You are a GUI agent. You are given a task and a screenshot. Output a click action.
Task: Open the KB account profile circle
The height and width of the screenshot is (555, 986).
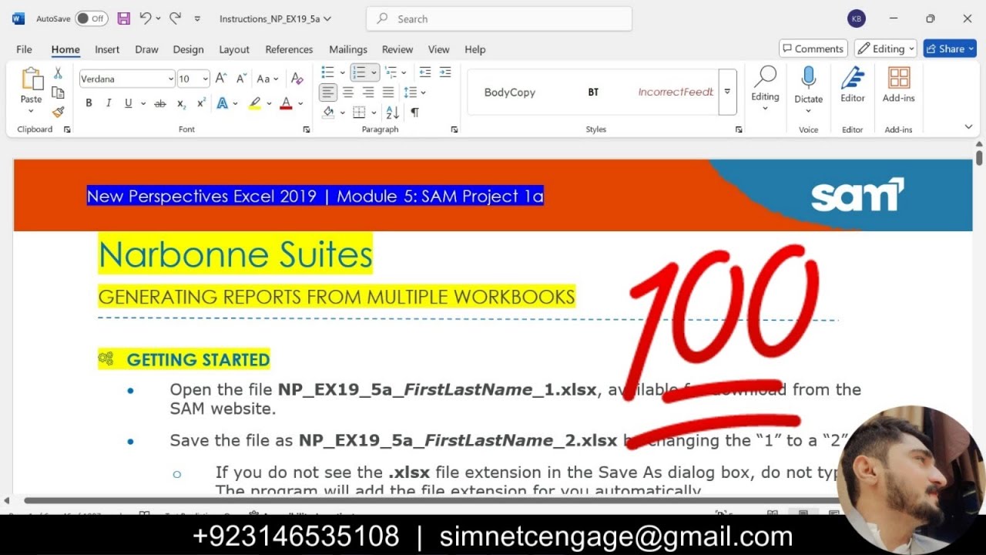coord(856,19)
